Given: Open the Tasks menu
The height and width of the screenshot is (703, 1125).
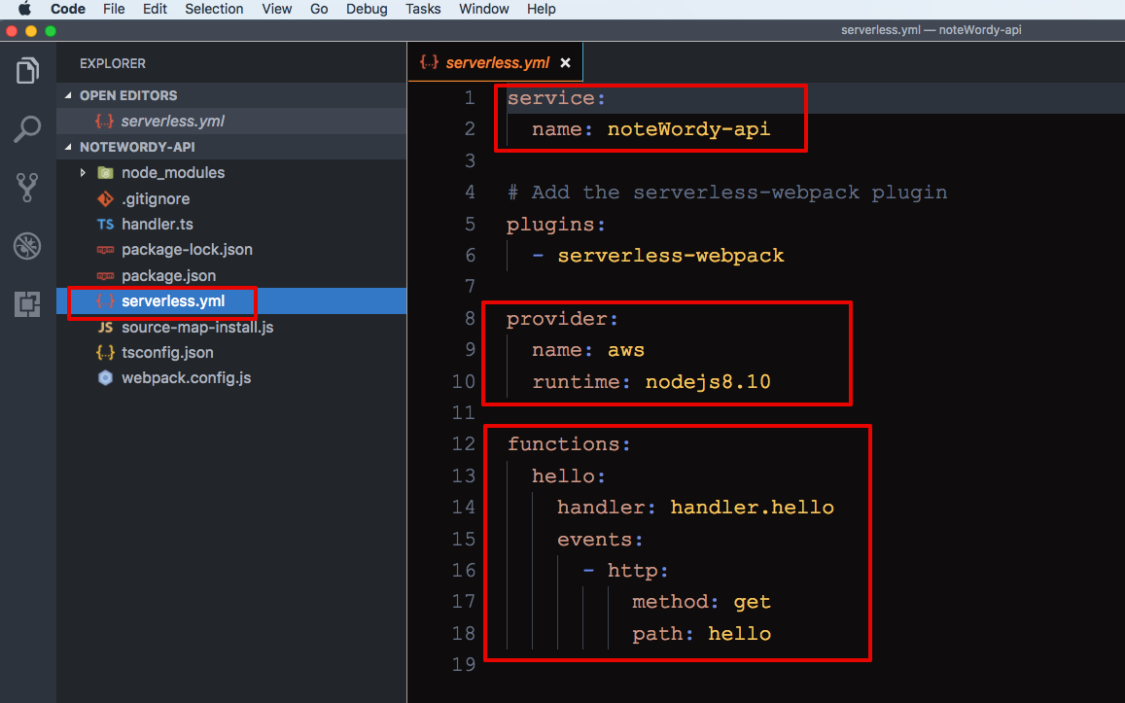Looking at the screenshot, I should [x=423, y=9].
